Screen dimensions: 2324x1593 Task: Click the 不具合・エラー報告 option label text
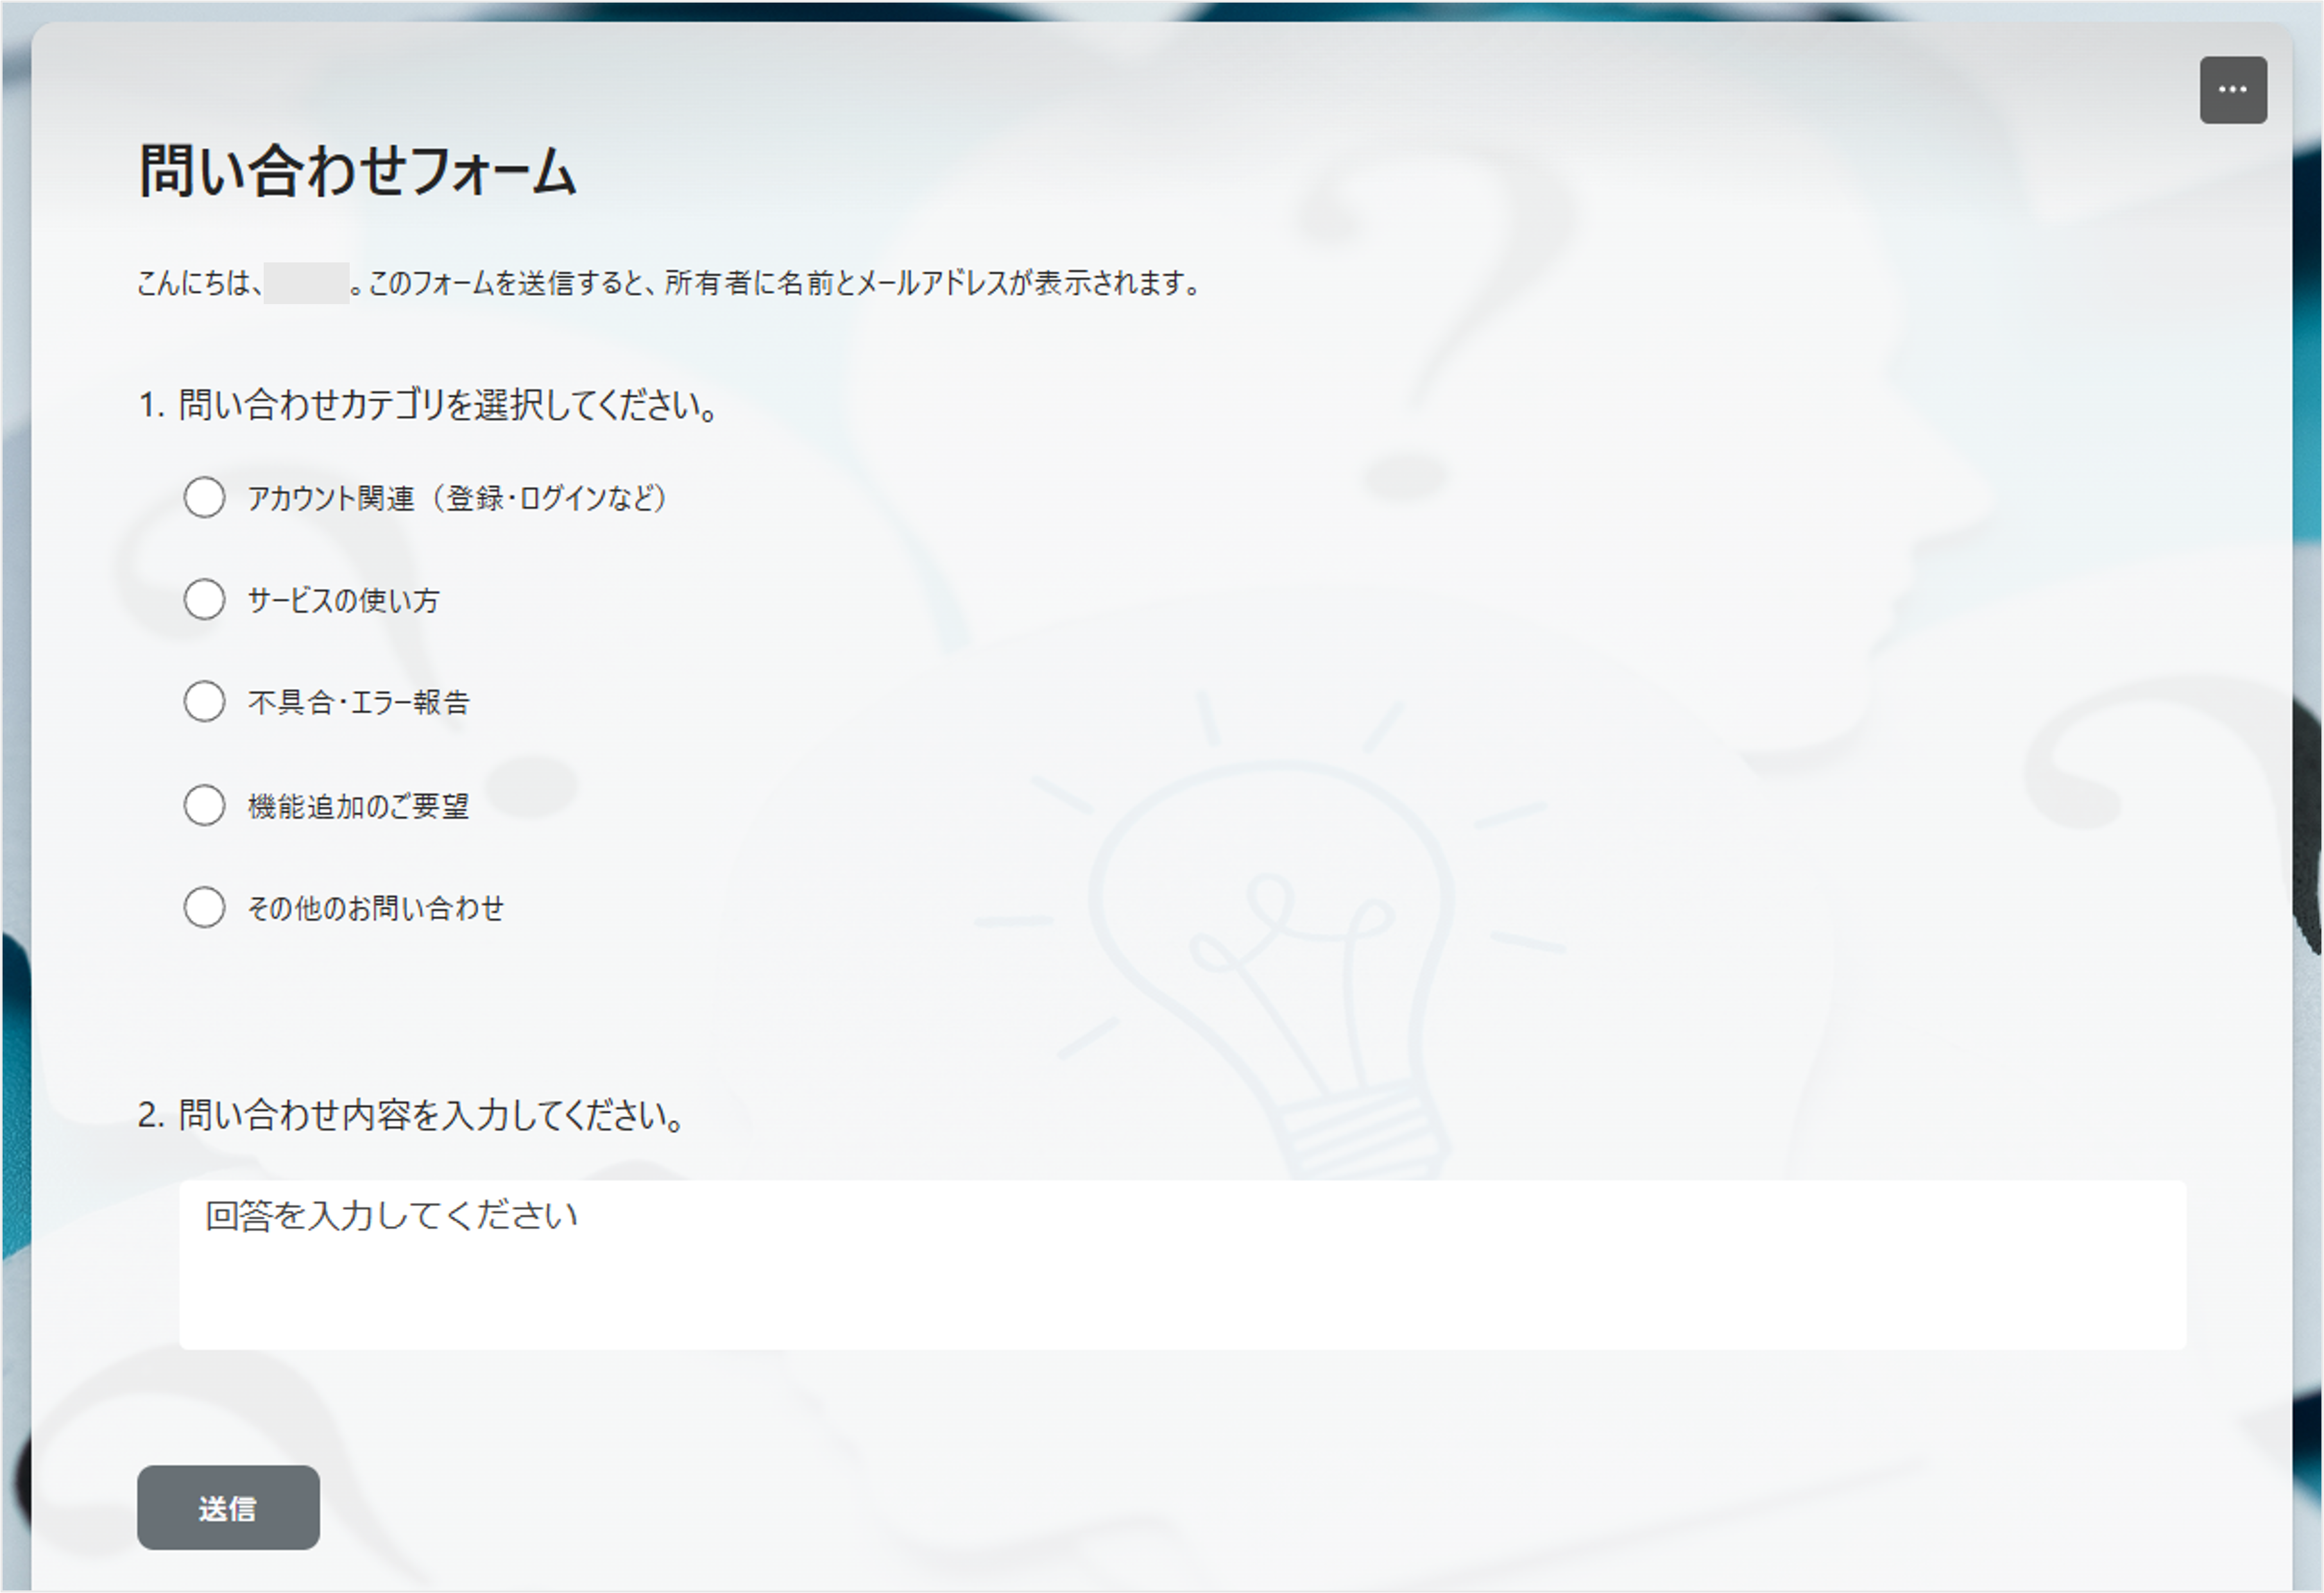[358, 702]
